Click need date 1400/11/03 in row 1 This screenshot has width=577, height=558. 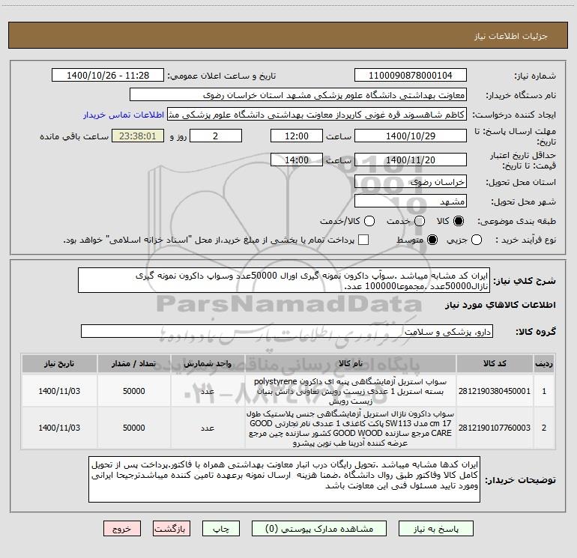pyautogui.click(x=59, y=391)
